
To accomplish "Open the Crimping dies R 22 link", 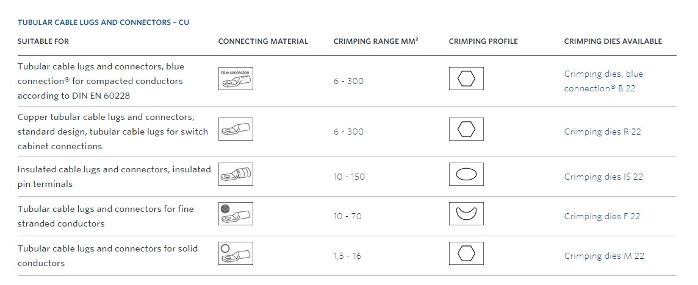I will [x=603, y=132].
